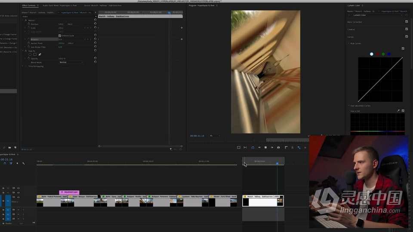Click the Adjustment Layer clip
This screenshot has height=232, width=413.
(x=69, y=192)
